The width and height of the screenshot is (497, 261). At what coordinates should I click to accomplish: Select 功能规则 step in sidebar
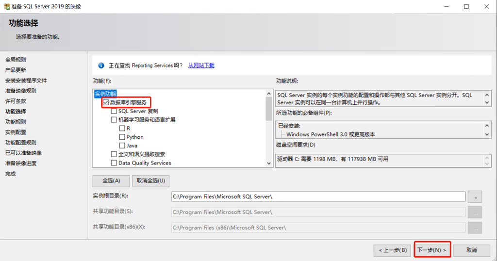16,122
